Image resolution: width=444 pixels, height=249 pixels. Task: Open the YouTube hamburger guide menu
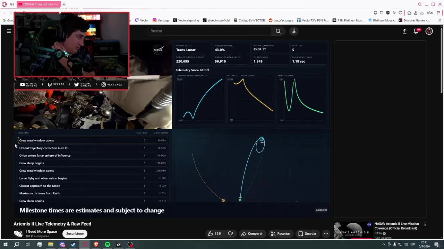click(x=9, y=31)
